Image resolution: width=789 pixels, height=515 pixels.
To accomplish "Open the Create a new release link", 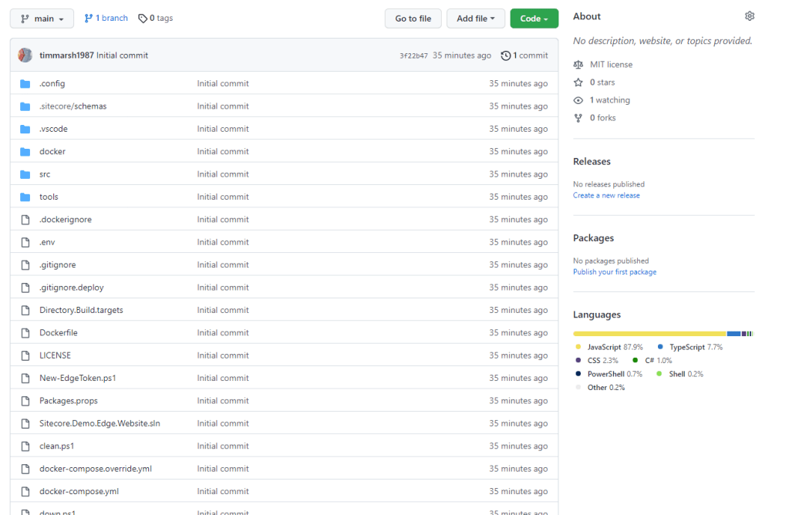I will [x=606, y=195].
